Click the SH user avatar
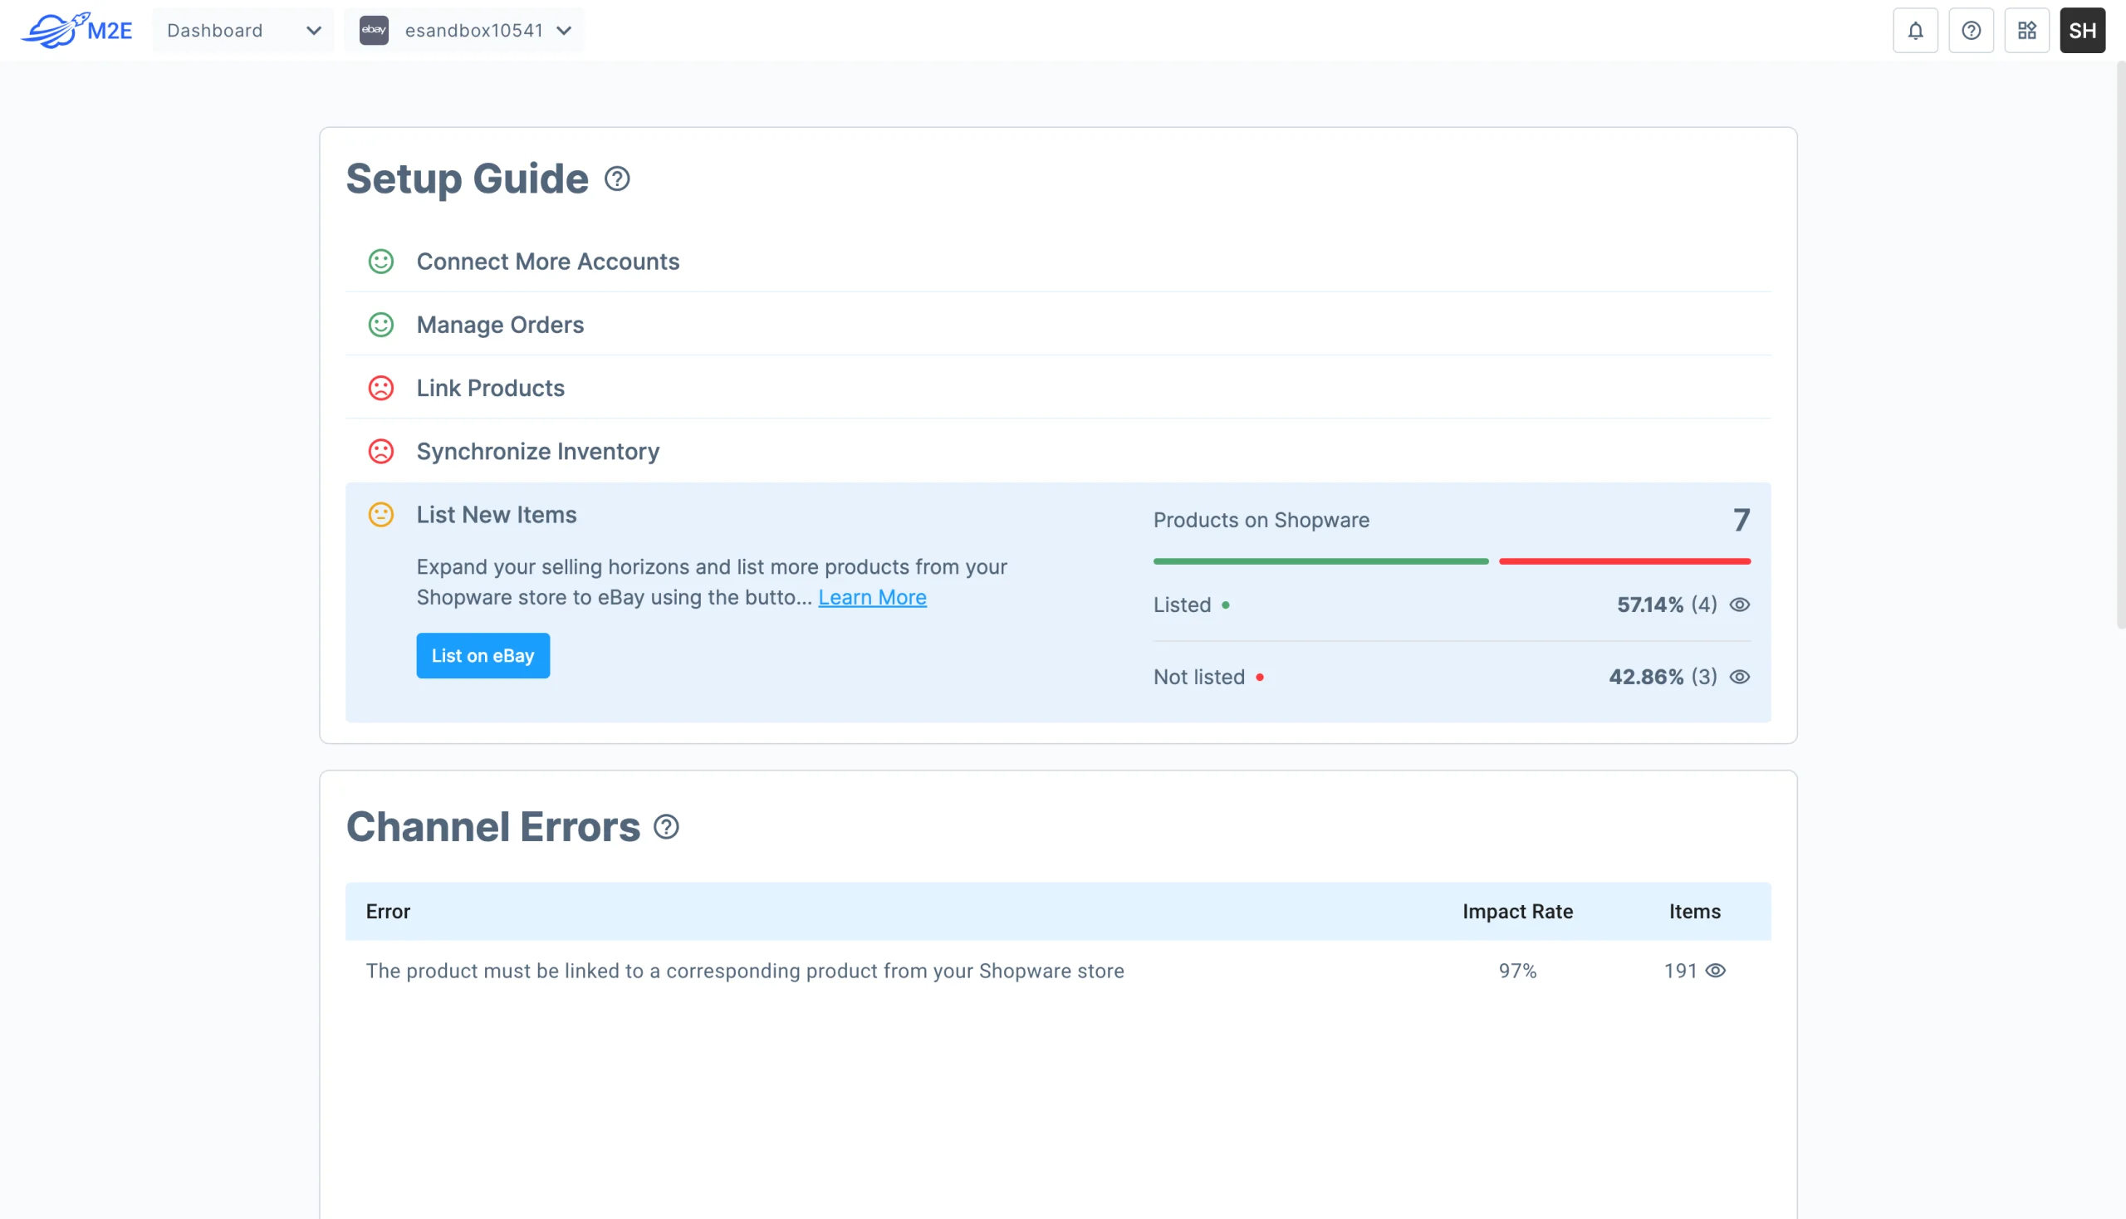The width and height of the screenshot is (2126, 1219). 2082,31
